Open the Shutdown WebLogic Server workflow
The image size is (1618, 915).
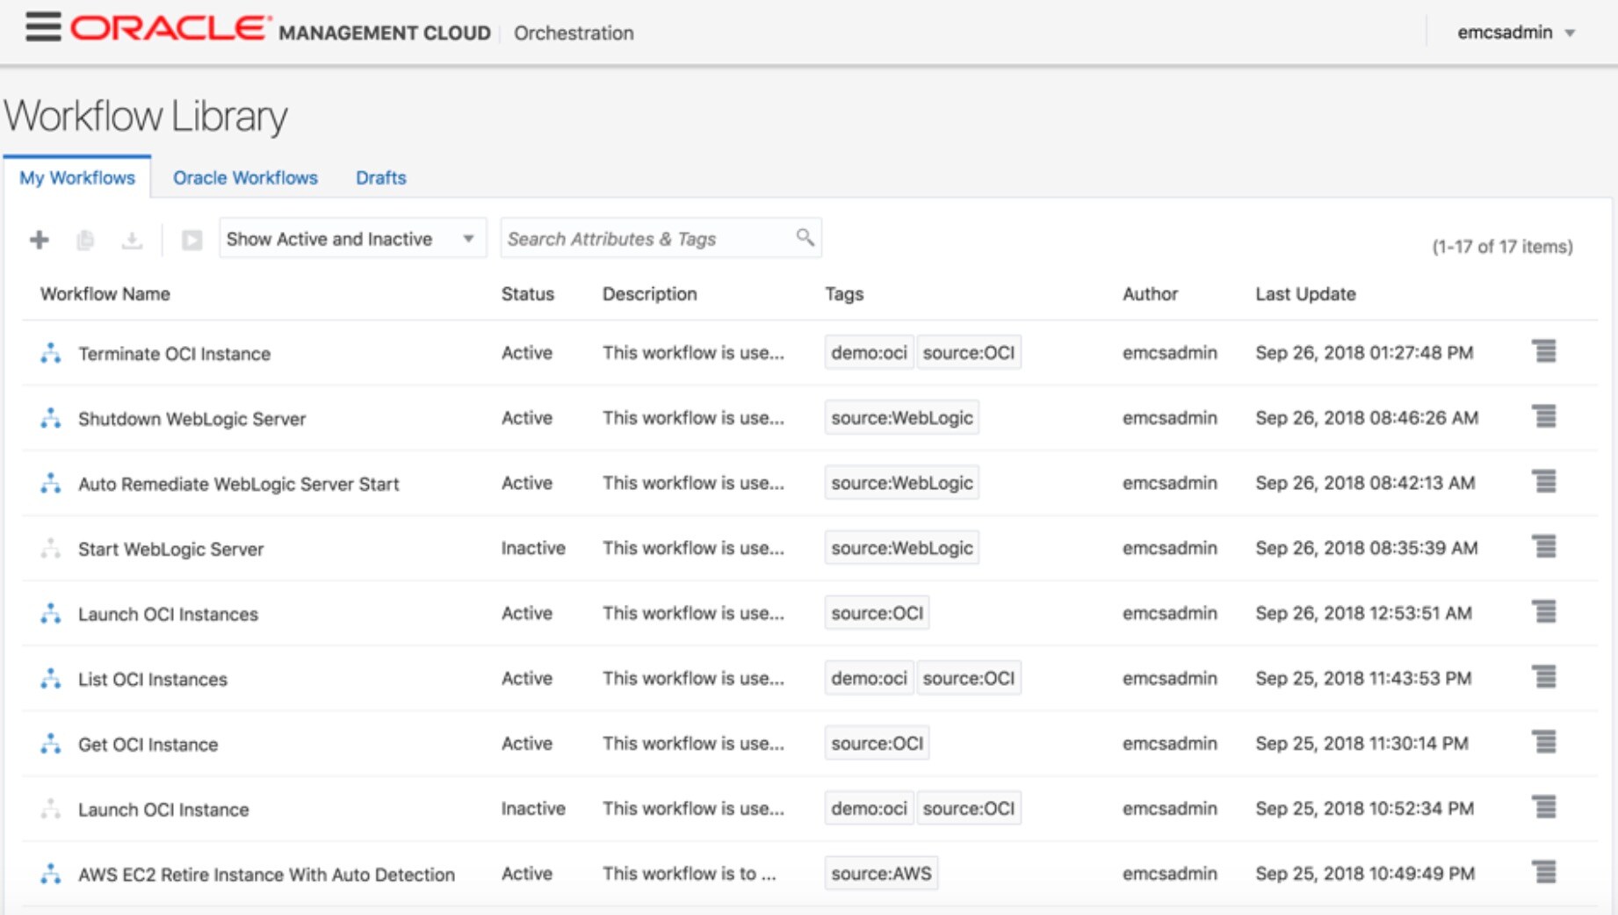tap(191, 419)
